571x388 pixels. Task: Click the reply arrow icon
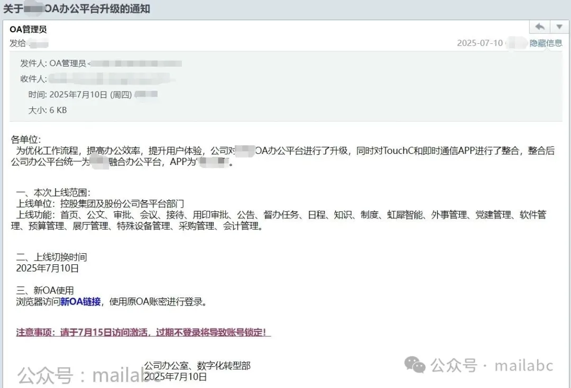click(539, 27)
